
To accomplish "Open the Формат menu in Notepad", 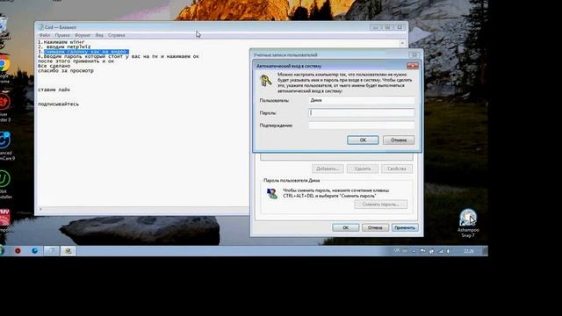I will (83, 35).
